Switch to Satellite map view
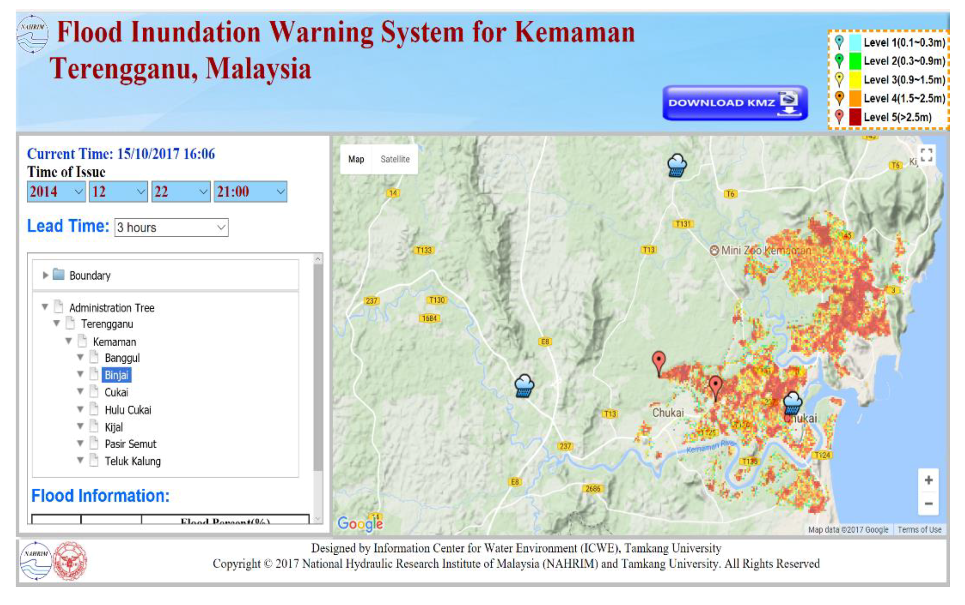The width and height of the screenshot is (965, 605). tap(395, 159)
